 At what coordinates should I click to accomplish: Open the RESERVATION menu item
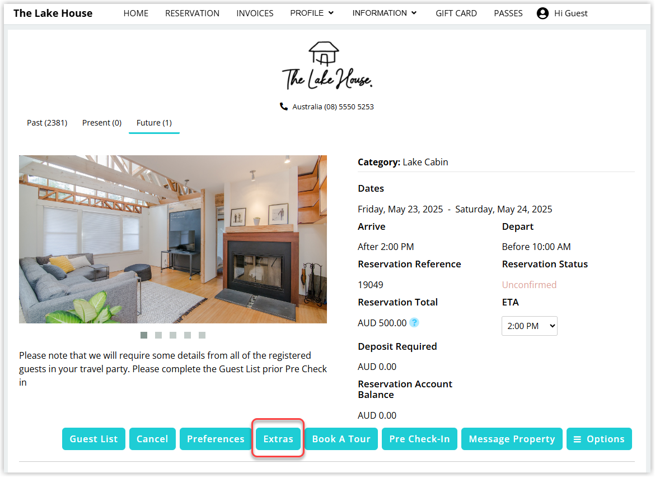click(192, 13)
